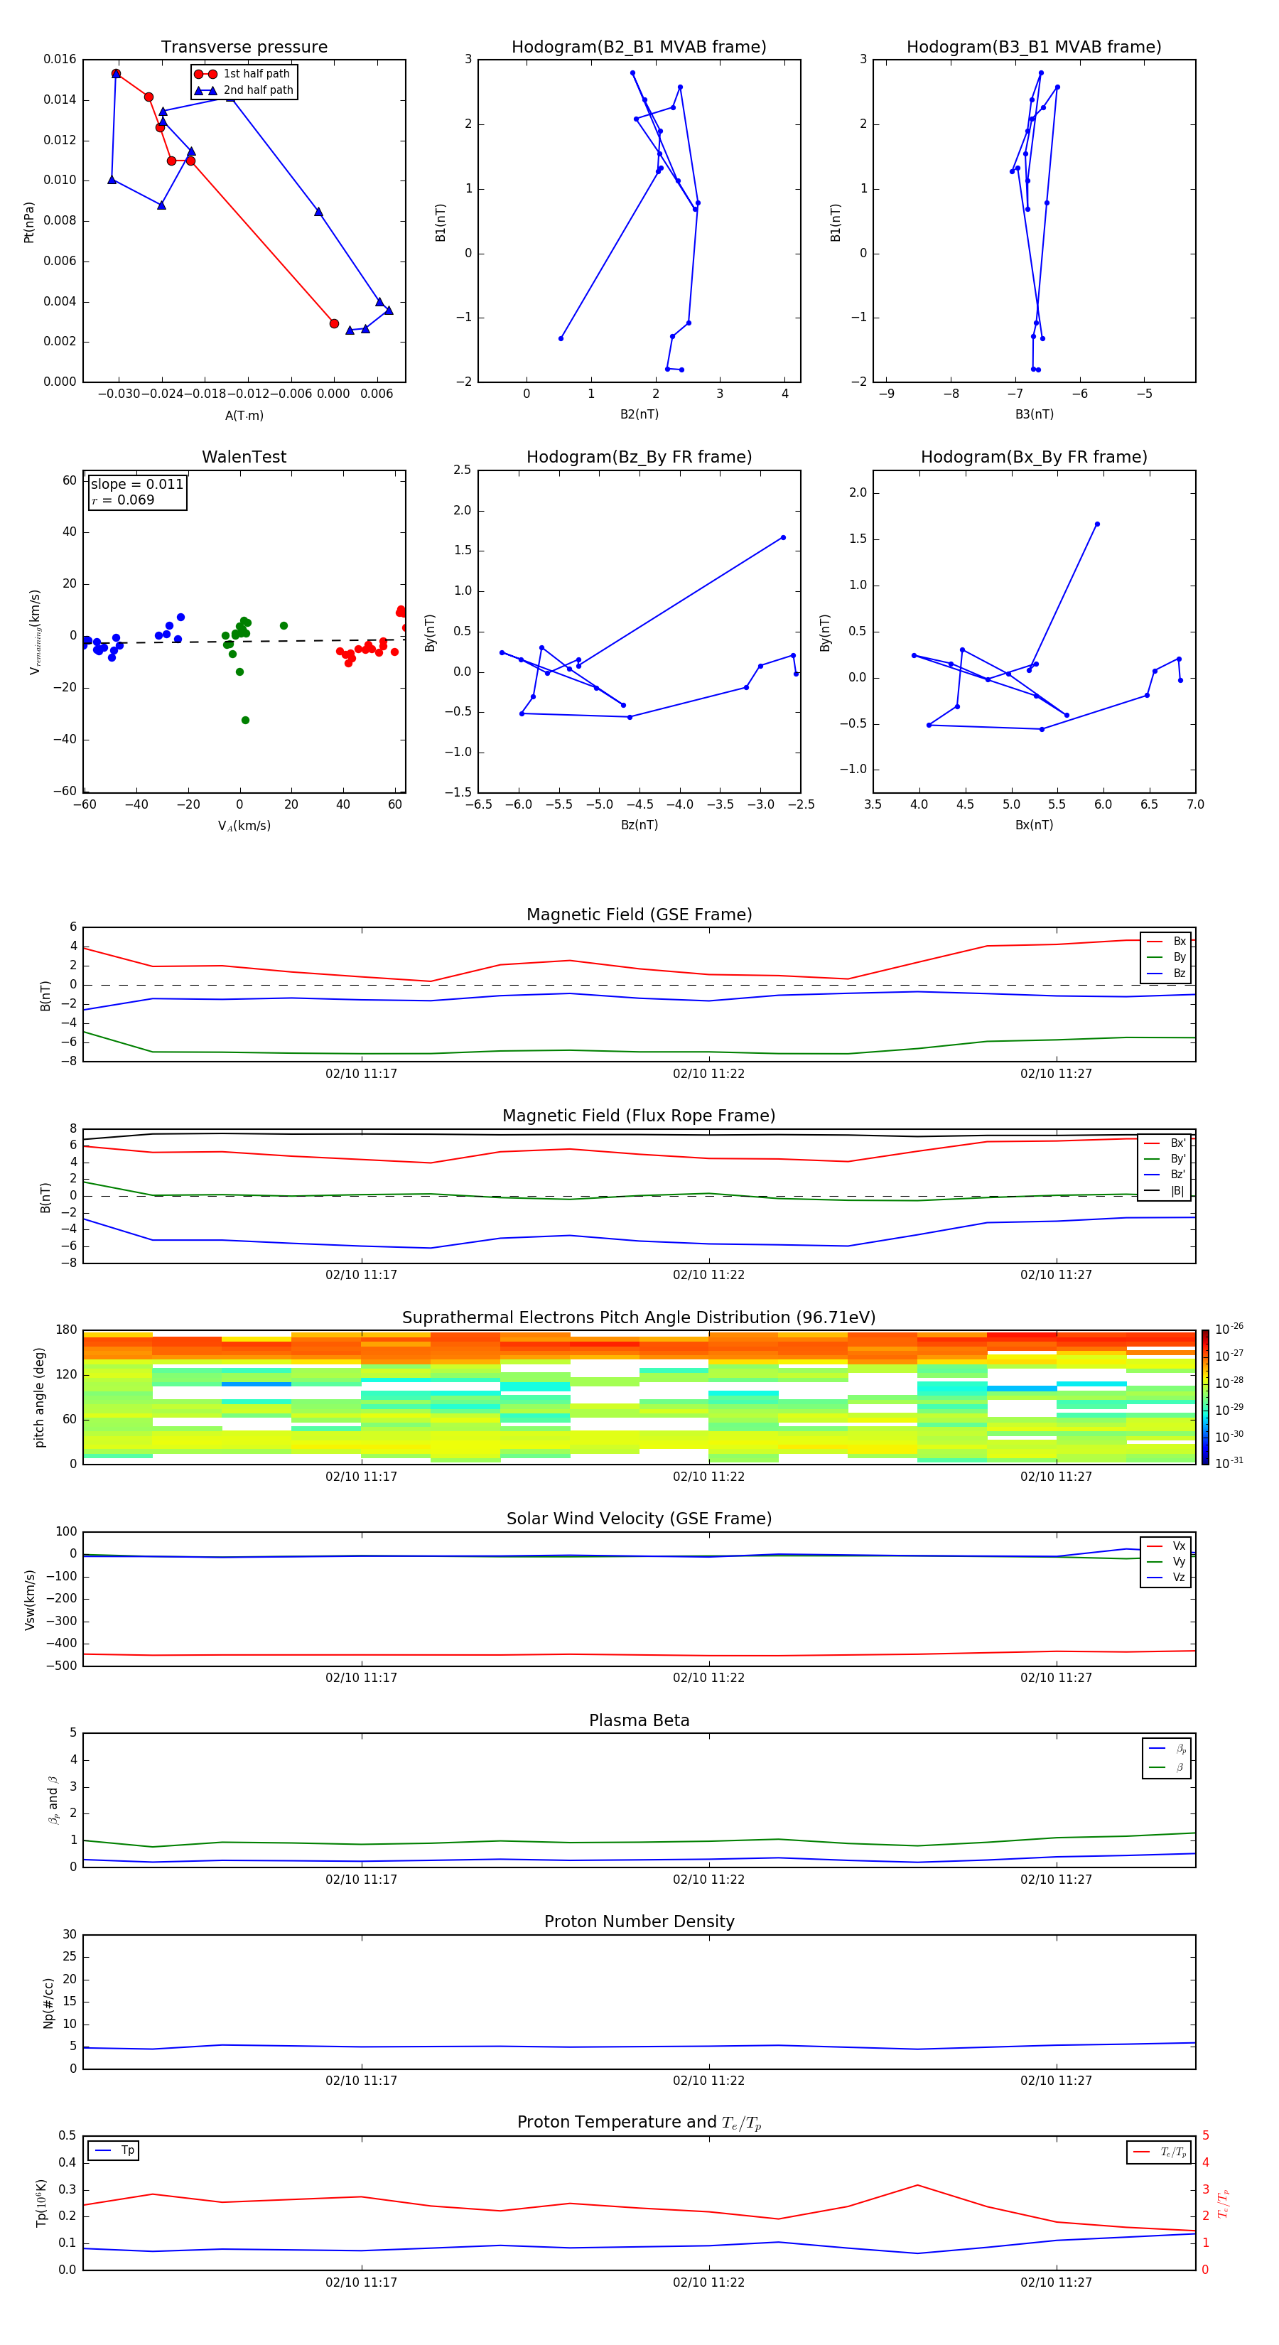Click the 'By' entry in GSE legend
This screenshot has height=2345, width=1279.
coord(1167,956)
